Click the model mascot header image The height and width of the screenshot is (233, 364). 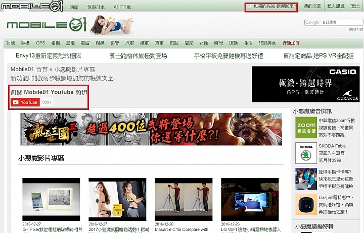pos(112,25)
